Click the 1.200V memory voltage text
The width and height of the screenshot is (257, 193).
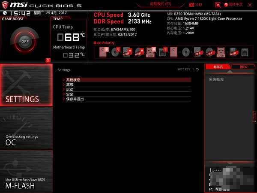pyautogui.click(x=188, y=33)
